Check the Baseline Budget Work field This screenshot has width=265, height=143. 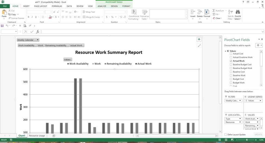coord(231,68)
